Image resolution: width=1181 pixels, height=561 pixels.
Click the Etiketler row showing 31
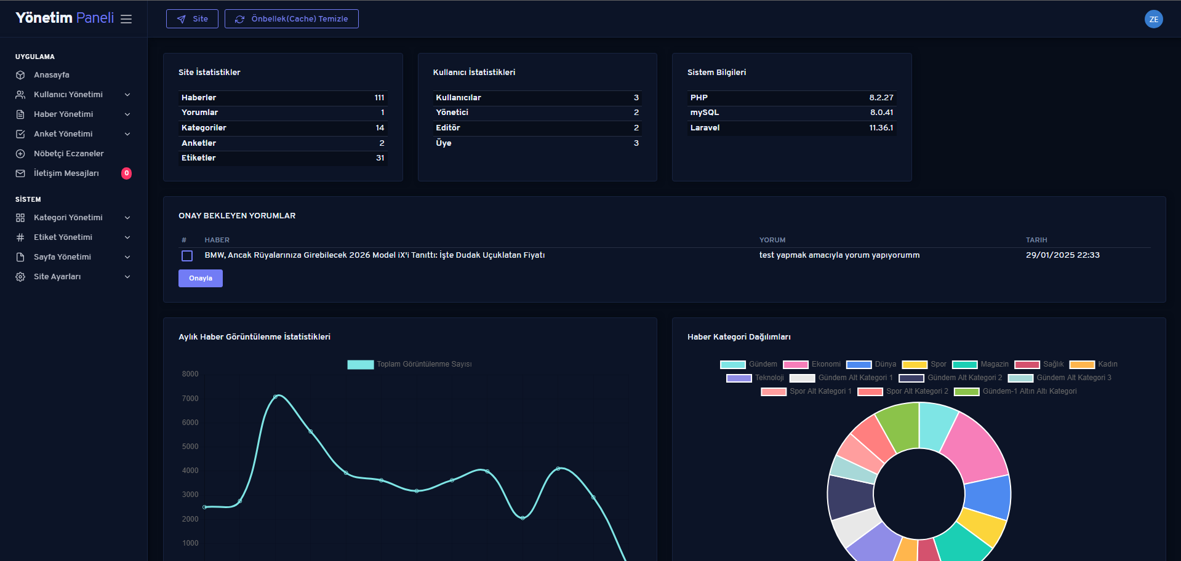283,158
